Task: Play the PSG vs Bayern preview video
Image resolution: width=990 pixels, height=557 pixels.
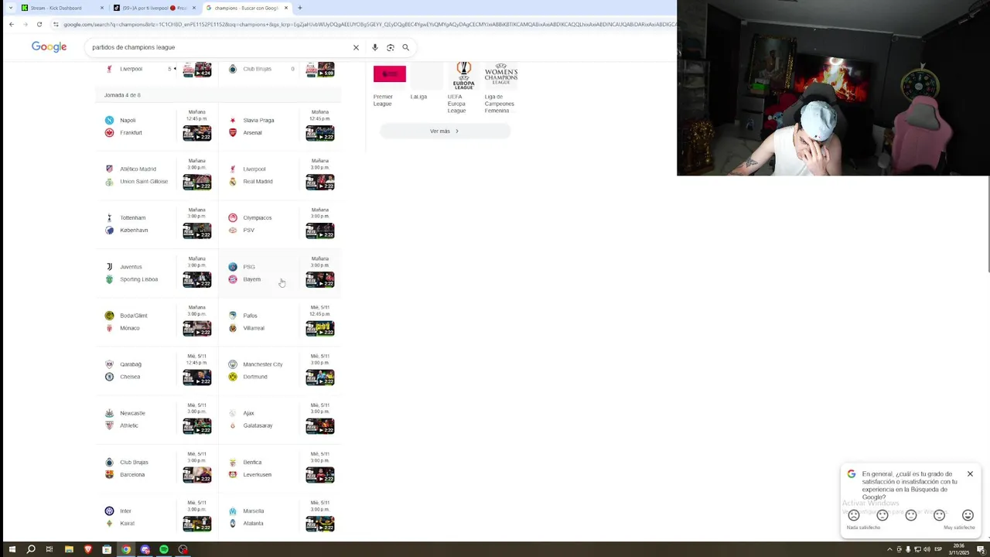Action: tap(319, 279)
